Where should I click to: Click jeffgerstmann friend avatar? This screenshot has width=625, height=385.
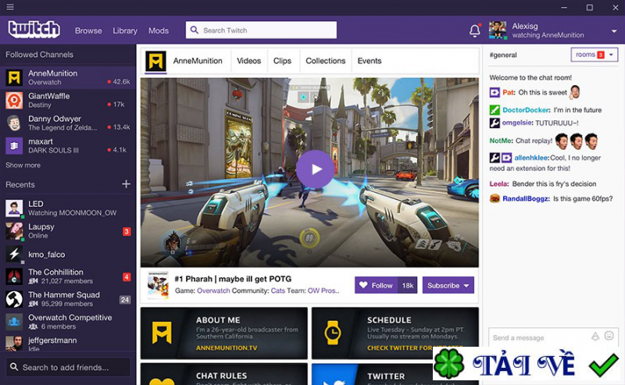point(14,343)
